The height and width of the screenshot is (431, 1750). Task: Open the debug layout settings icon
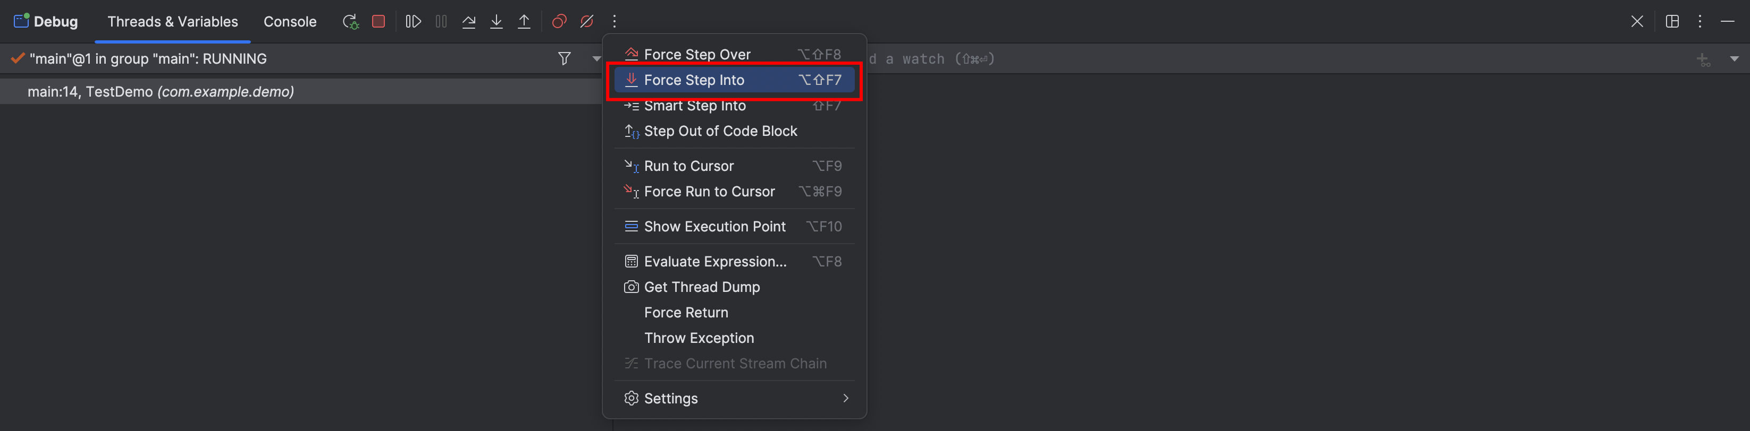point(1672,22)
